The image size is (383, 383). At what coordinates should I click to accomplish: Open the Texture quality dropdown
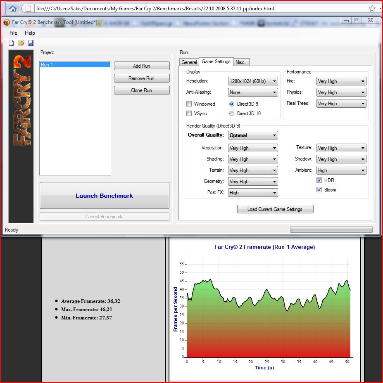click(x=341, y=148)
